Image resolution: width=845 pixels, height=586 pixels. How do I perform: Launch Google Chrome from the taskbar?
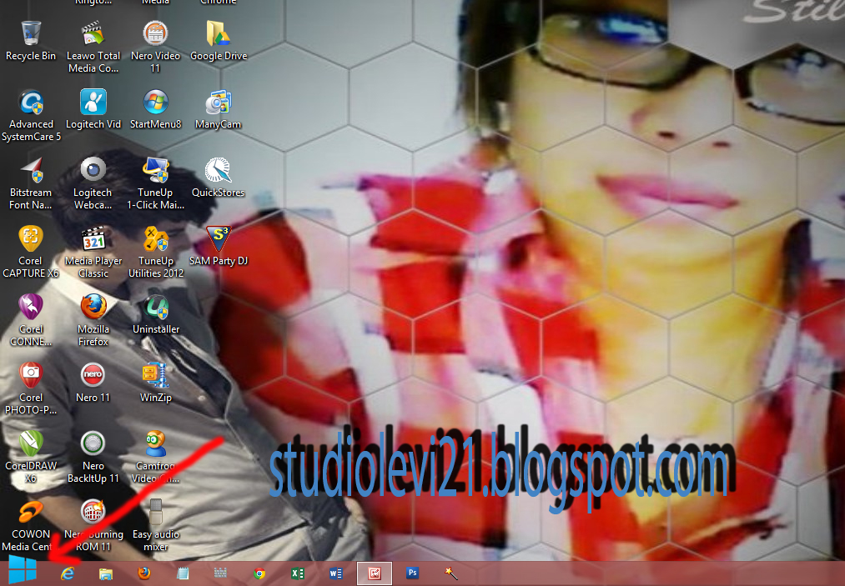[x=259, y=573]
